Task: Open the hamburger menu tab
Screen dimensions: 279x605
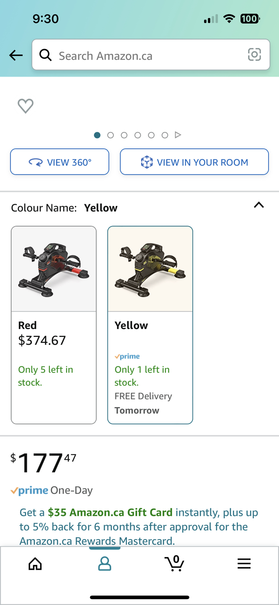Action: point(244,563)
